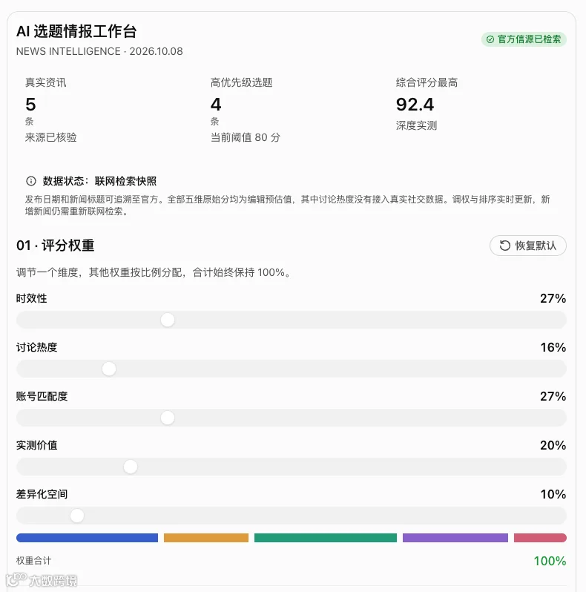This screenshot has width=586, height=592.
Task: Click the 调节一个维度 instruction sentence
Action: (155, 272)
